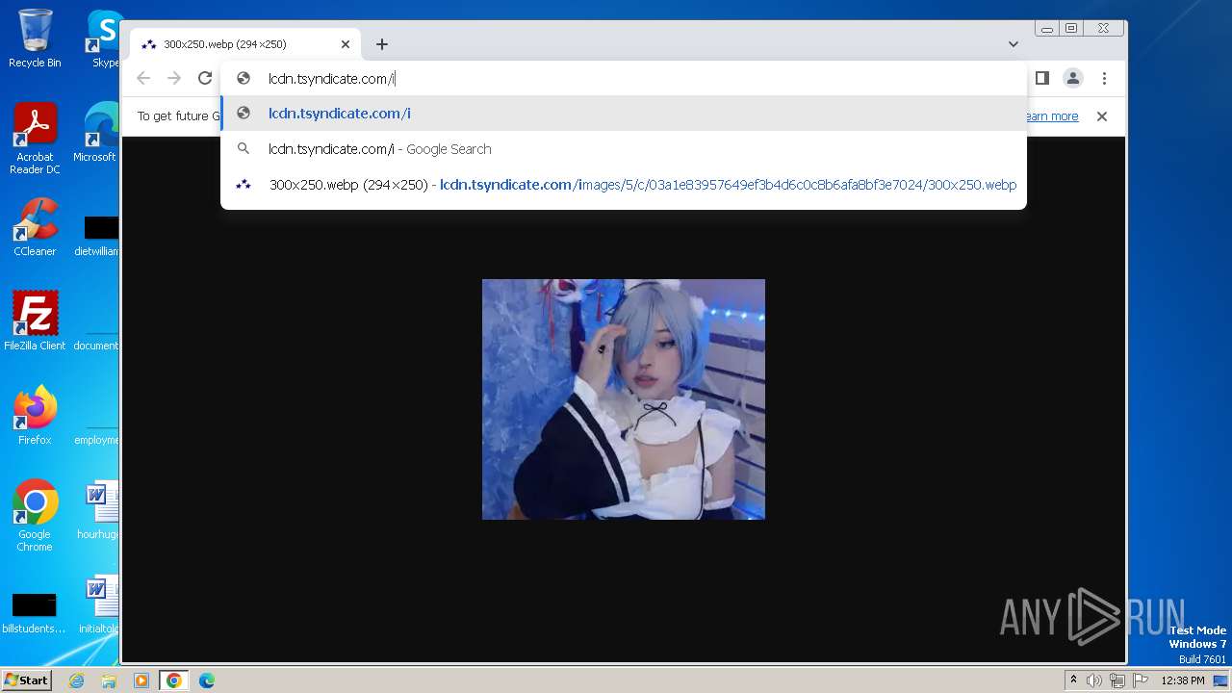Click the 12:38 PM system clock

pyautogui.click(x=1183, y=680)
